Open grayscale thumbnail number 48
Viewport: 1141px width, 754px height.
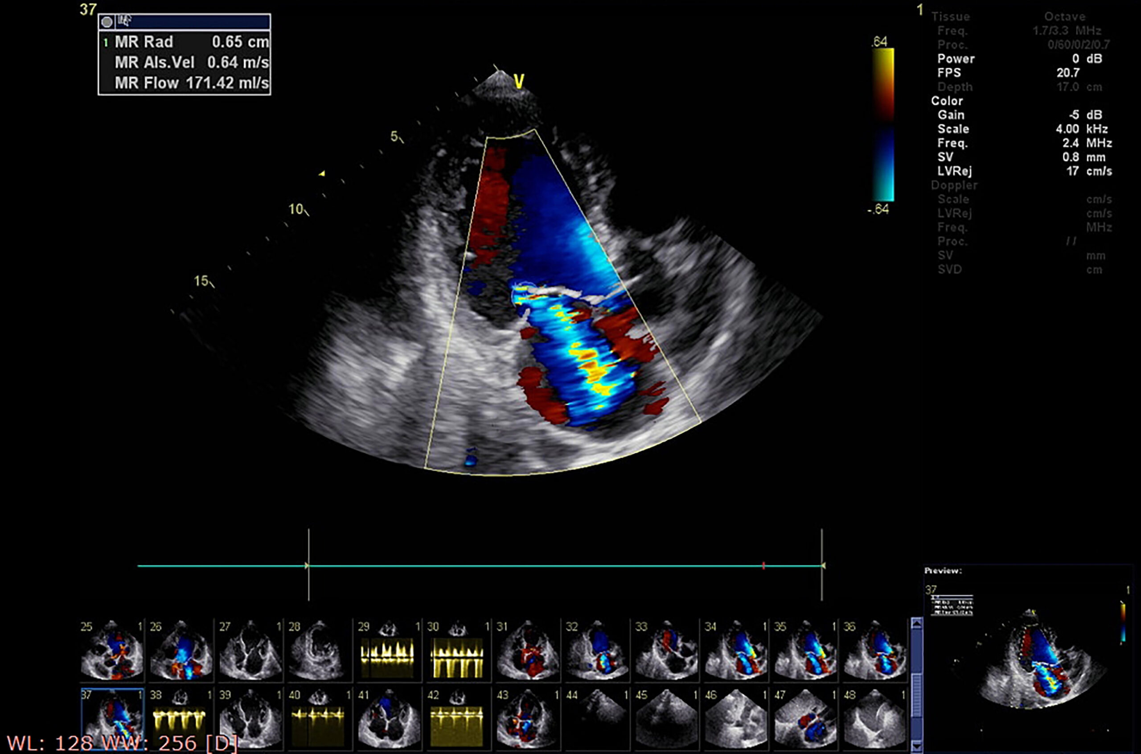[874, 720]
